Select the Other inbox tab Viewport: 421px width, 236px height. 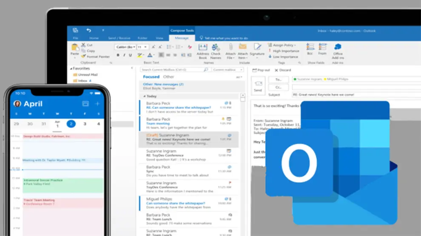pyautogui.click(x=169, y=77)
